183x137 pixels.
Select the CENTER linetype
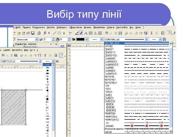point(137,49)
